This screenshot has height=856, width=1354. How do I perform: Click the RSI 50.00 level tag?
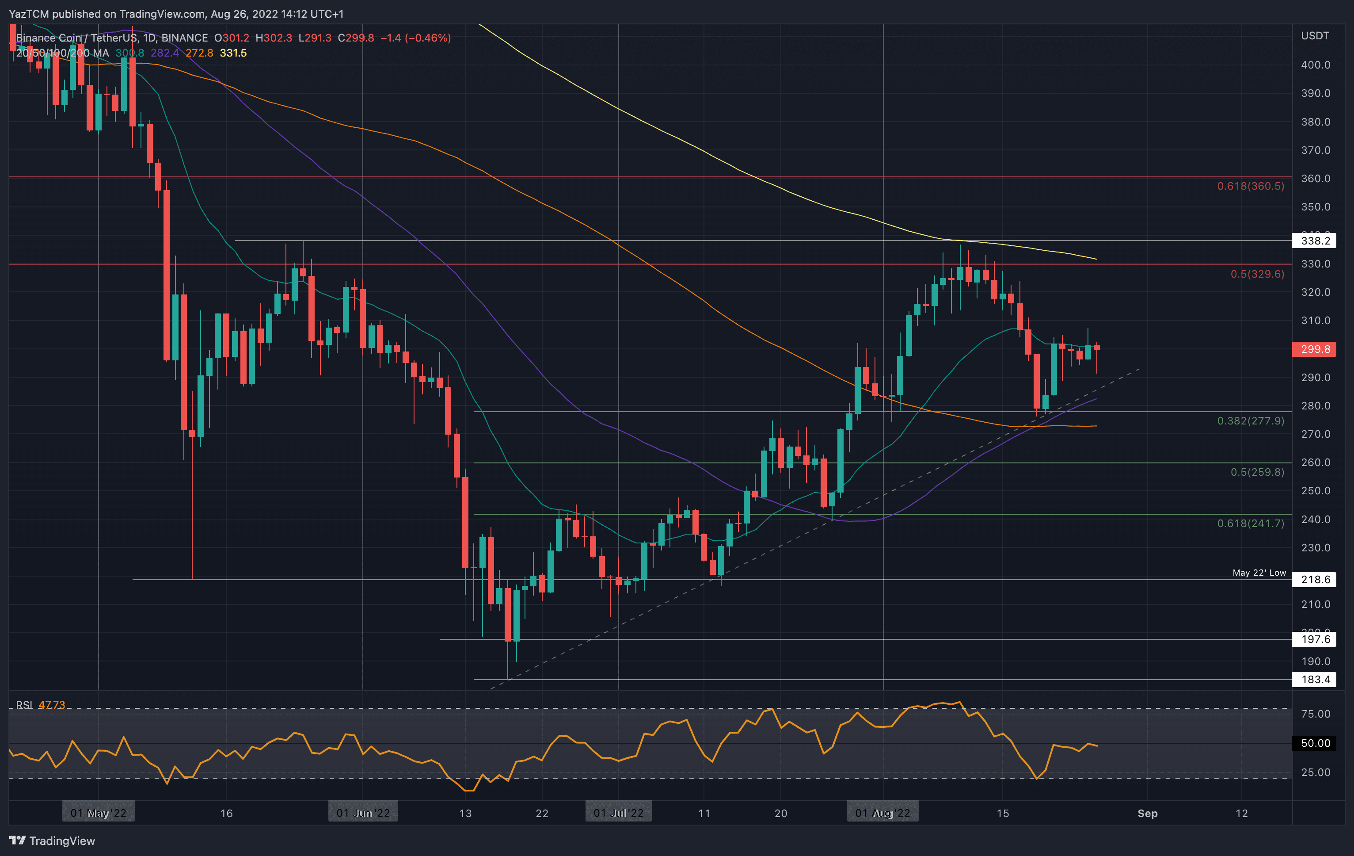pyautogui.click(x=1315, y=743)
